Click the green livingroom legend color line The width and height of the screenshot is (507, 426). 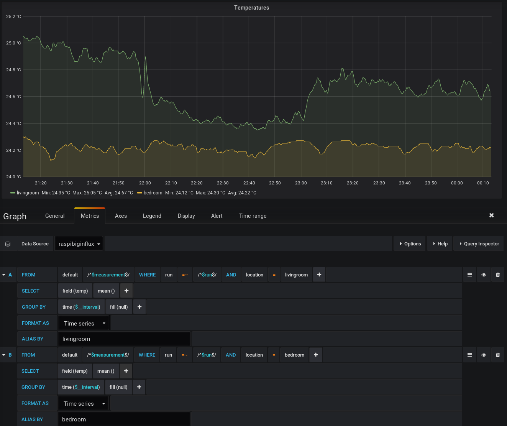(13, 193)
